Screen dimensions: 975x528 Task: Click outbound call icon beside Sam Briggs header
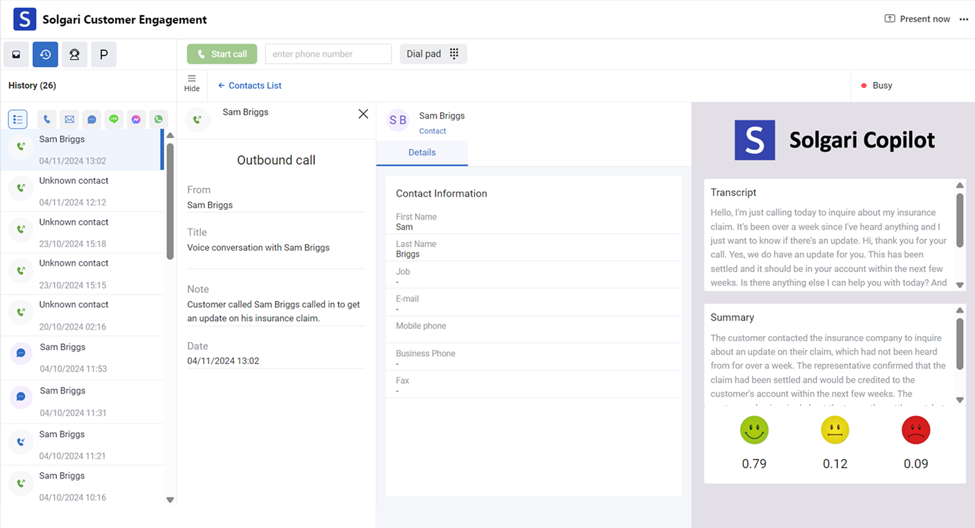[x=197, y=119]
